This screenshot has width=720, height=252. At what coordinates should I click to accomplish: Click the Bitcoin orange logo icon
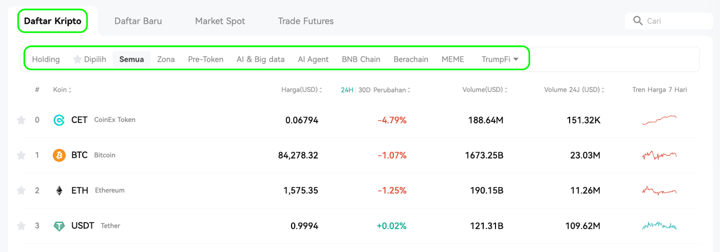(x=59, y=155)
